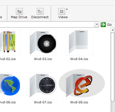Select the Internet Explorer icon Wvd-08.ico
The image size is (115, 112).
click(x=79, y=86)
